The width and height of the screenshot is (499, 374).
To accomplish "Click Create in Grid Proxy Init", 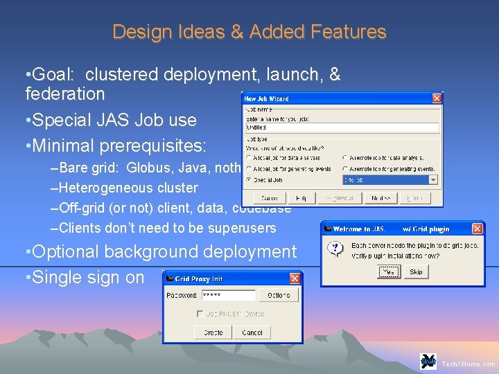I will click(x=213, y=332).
